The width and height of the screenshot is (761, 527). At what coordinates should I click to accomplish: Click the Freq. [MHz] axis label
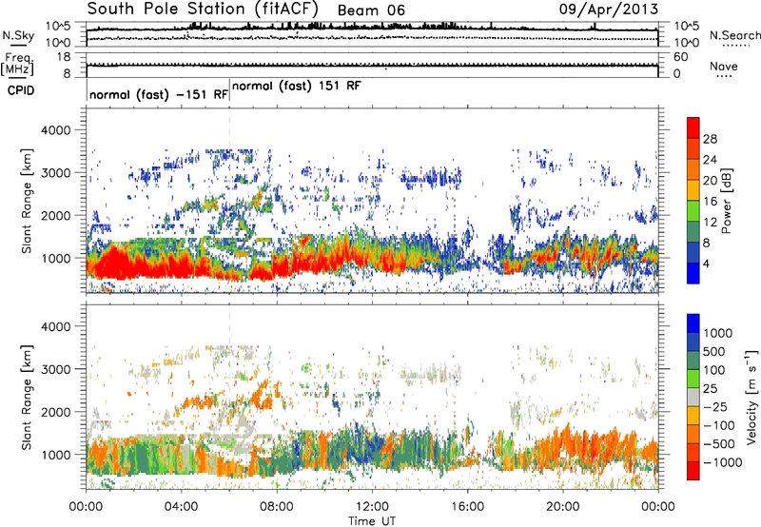[17, 64]
